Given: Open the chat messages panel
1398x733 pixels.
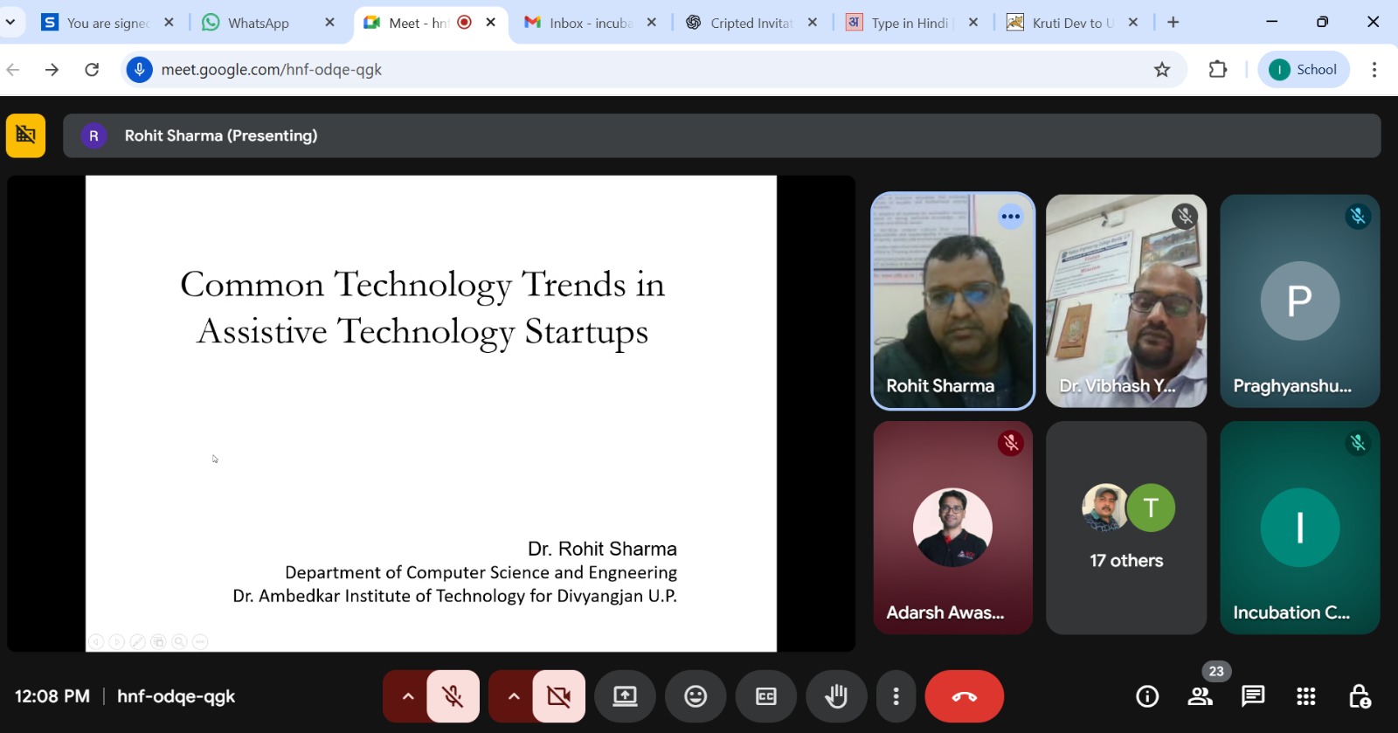Looking at the screenshot, I should 1253,696.
